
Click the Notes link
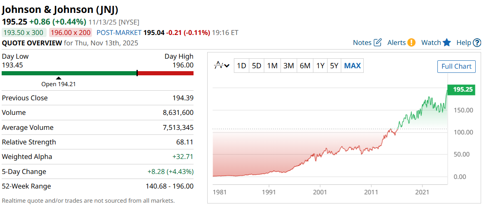coord(362,42)
